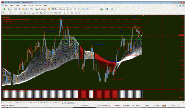Click the 901/7 kb traffic indicator
The width and height of the screenshot is (186, 108).
(175, 106)
